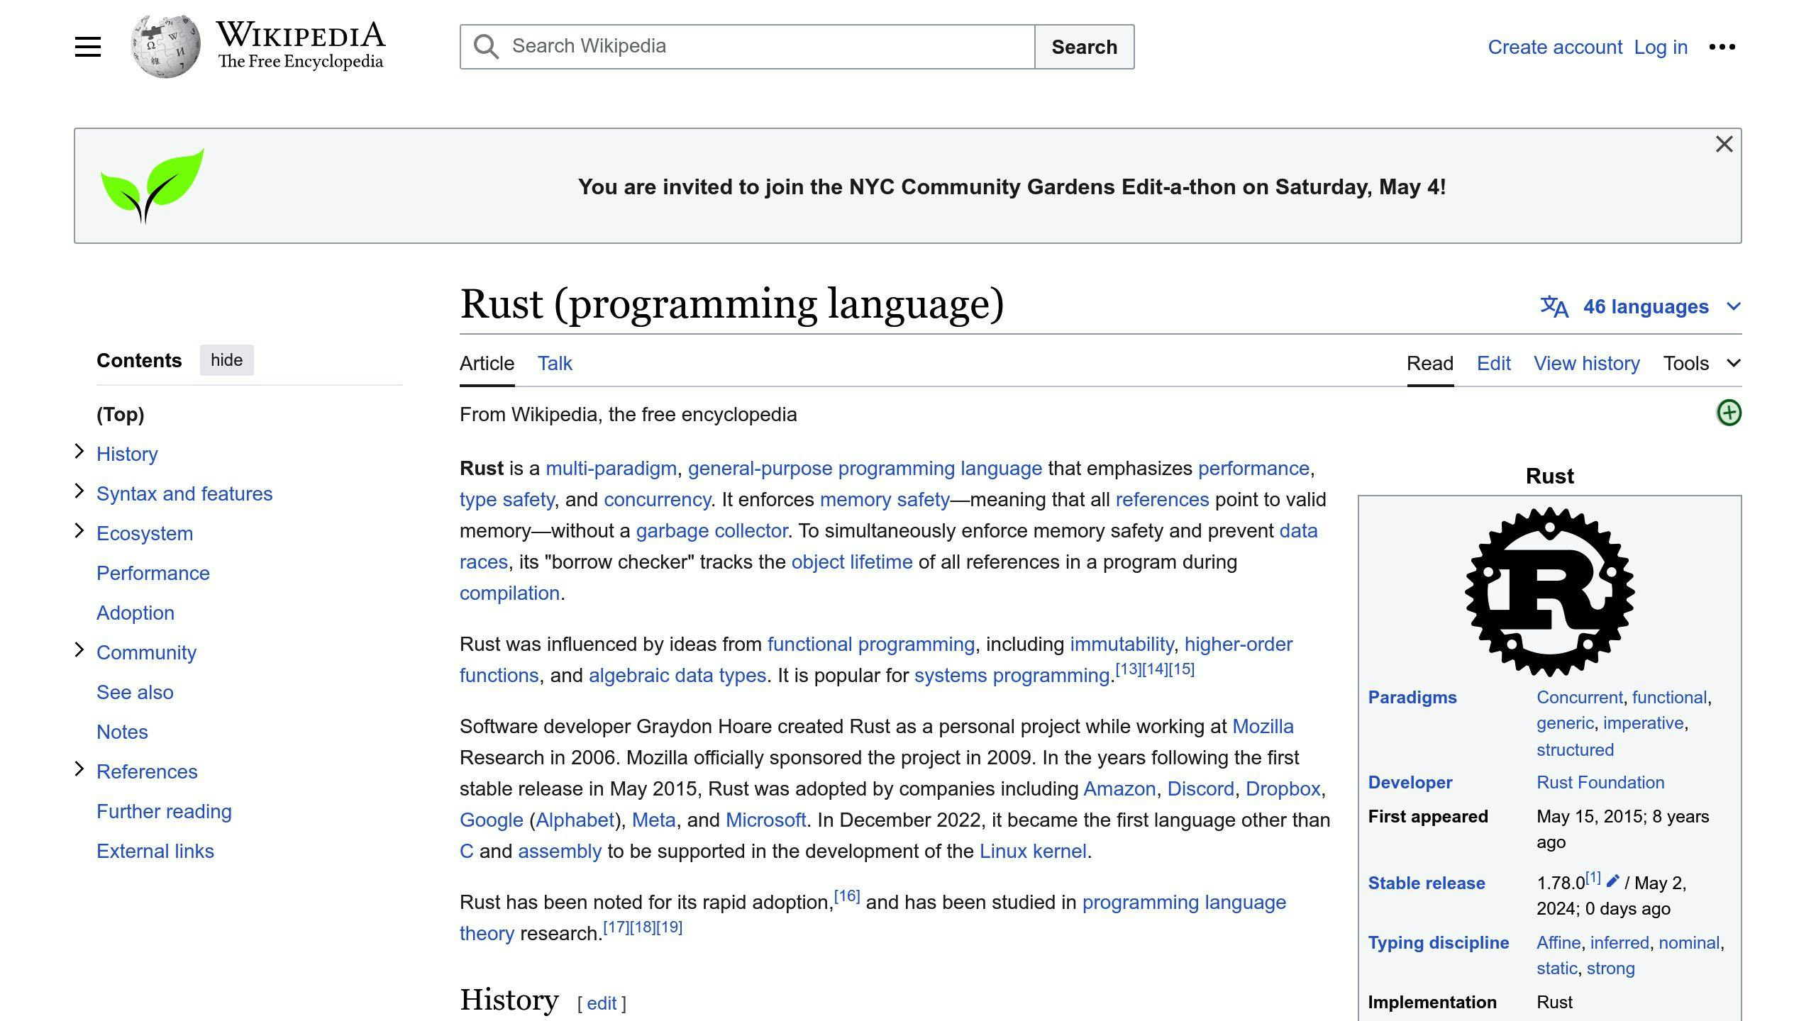Open the Discord company link
The height and width of the screenshot is (1021, 1816).
[x=1201, y=789]
